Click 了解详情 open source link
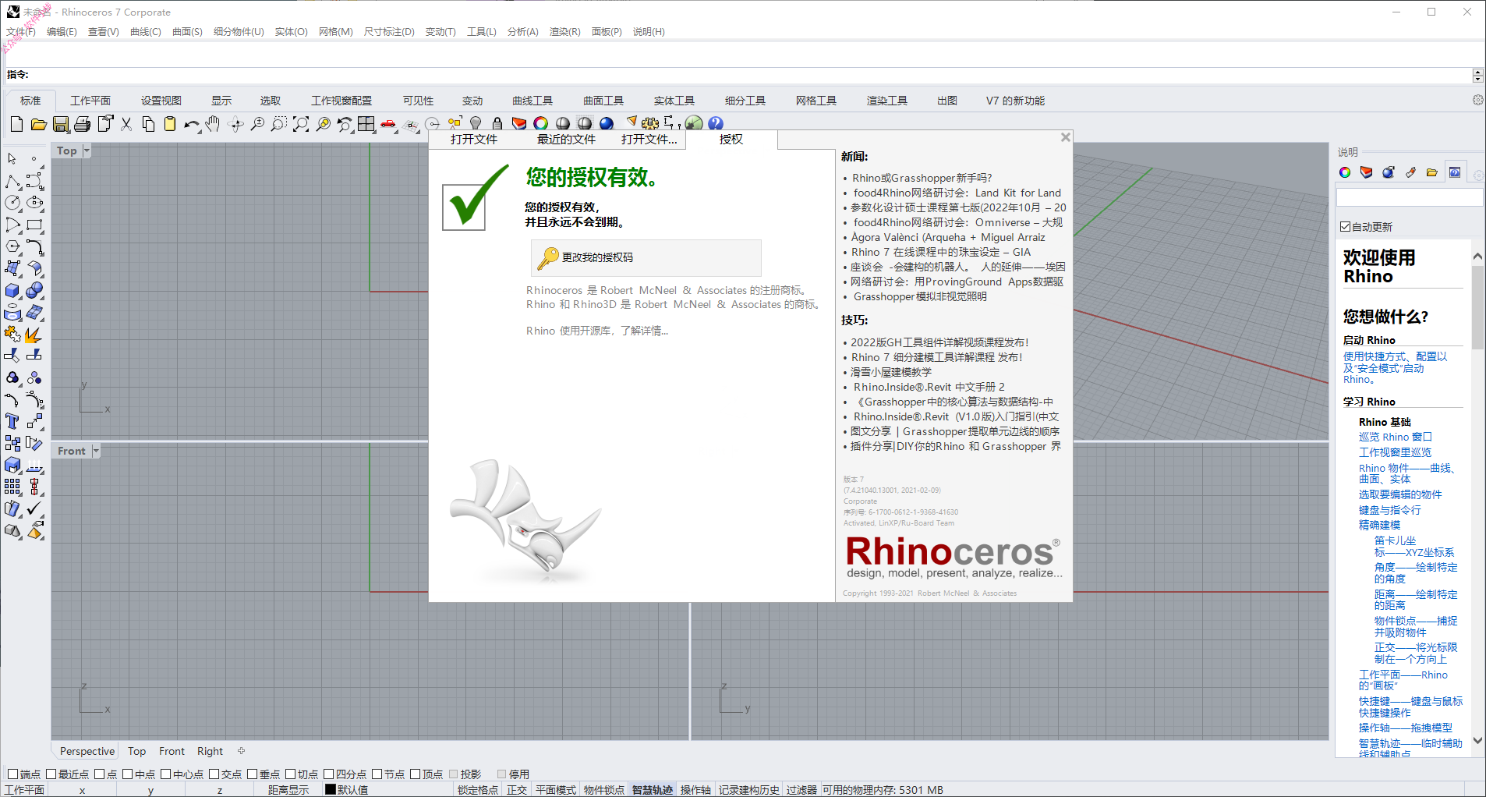This screenshot has height=797, width=1486. pyautogui.click(x=644, y=331)
